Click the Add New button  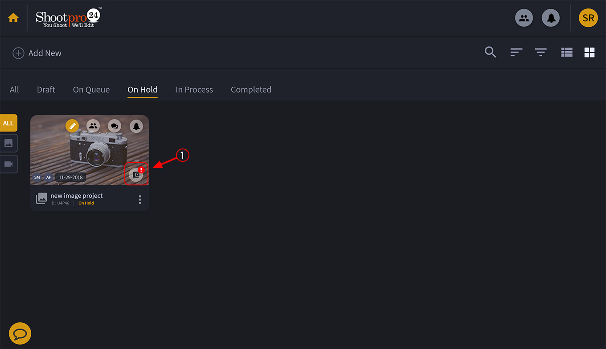tap(37, 53)
